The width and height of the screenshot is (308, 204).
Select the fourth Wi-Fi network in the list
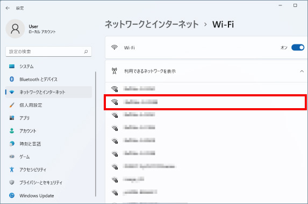(206, 128)
